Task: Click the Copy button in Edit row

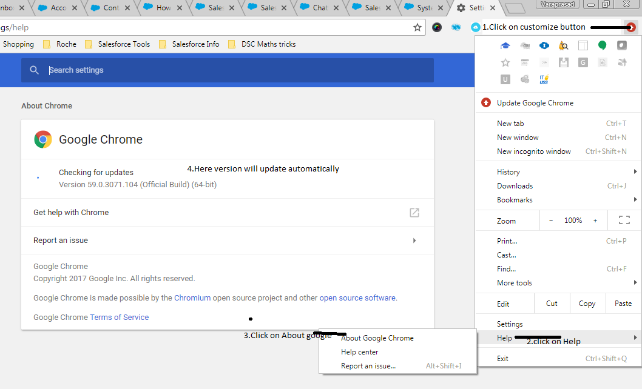Action: point(587,304)
